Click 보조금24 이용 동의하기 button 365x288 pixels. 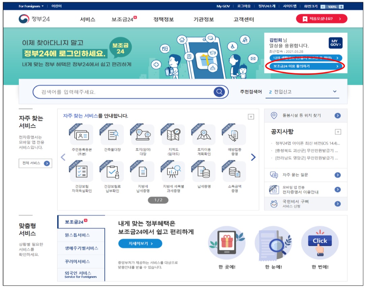[306, 66]
